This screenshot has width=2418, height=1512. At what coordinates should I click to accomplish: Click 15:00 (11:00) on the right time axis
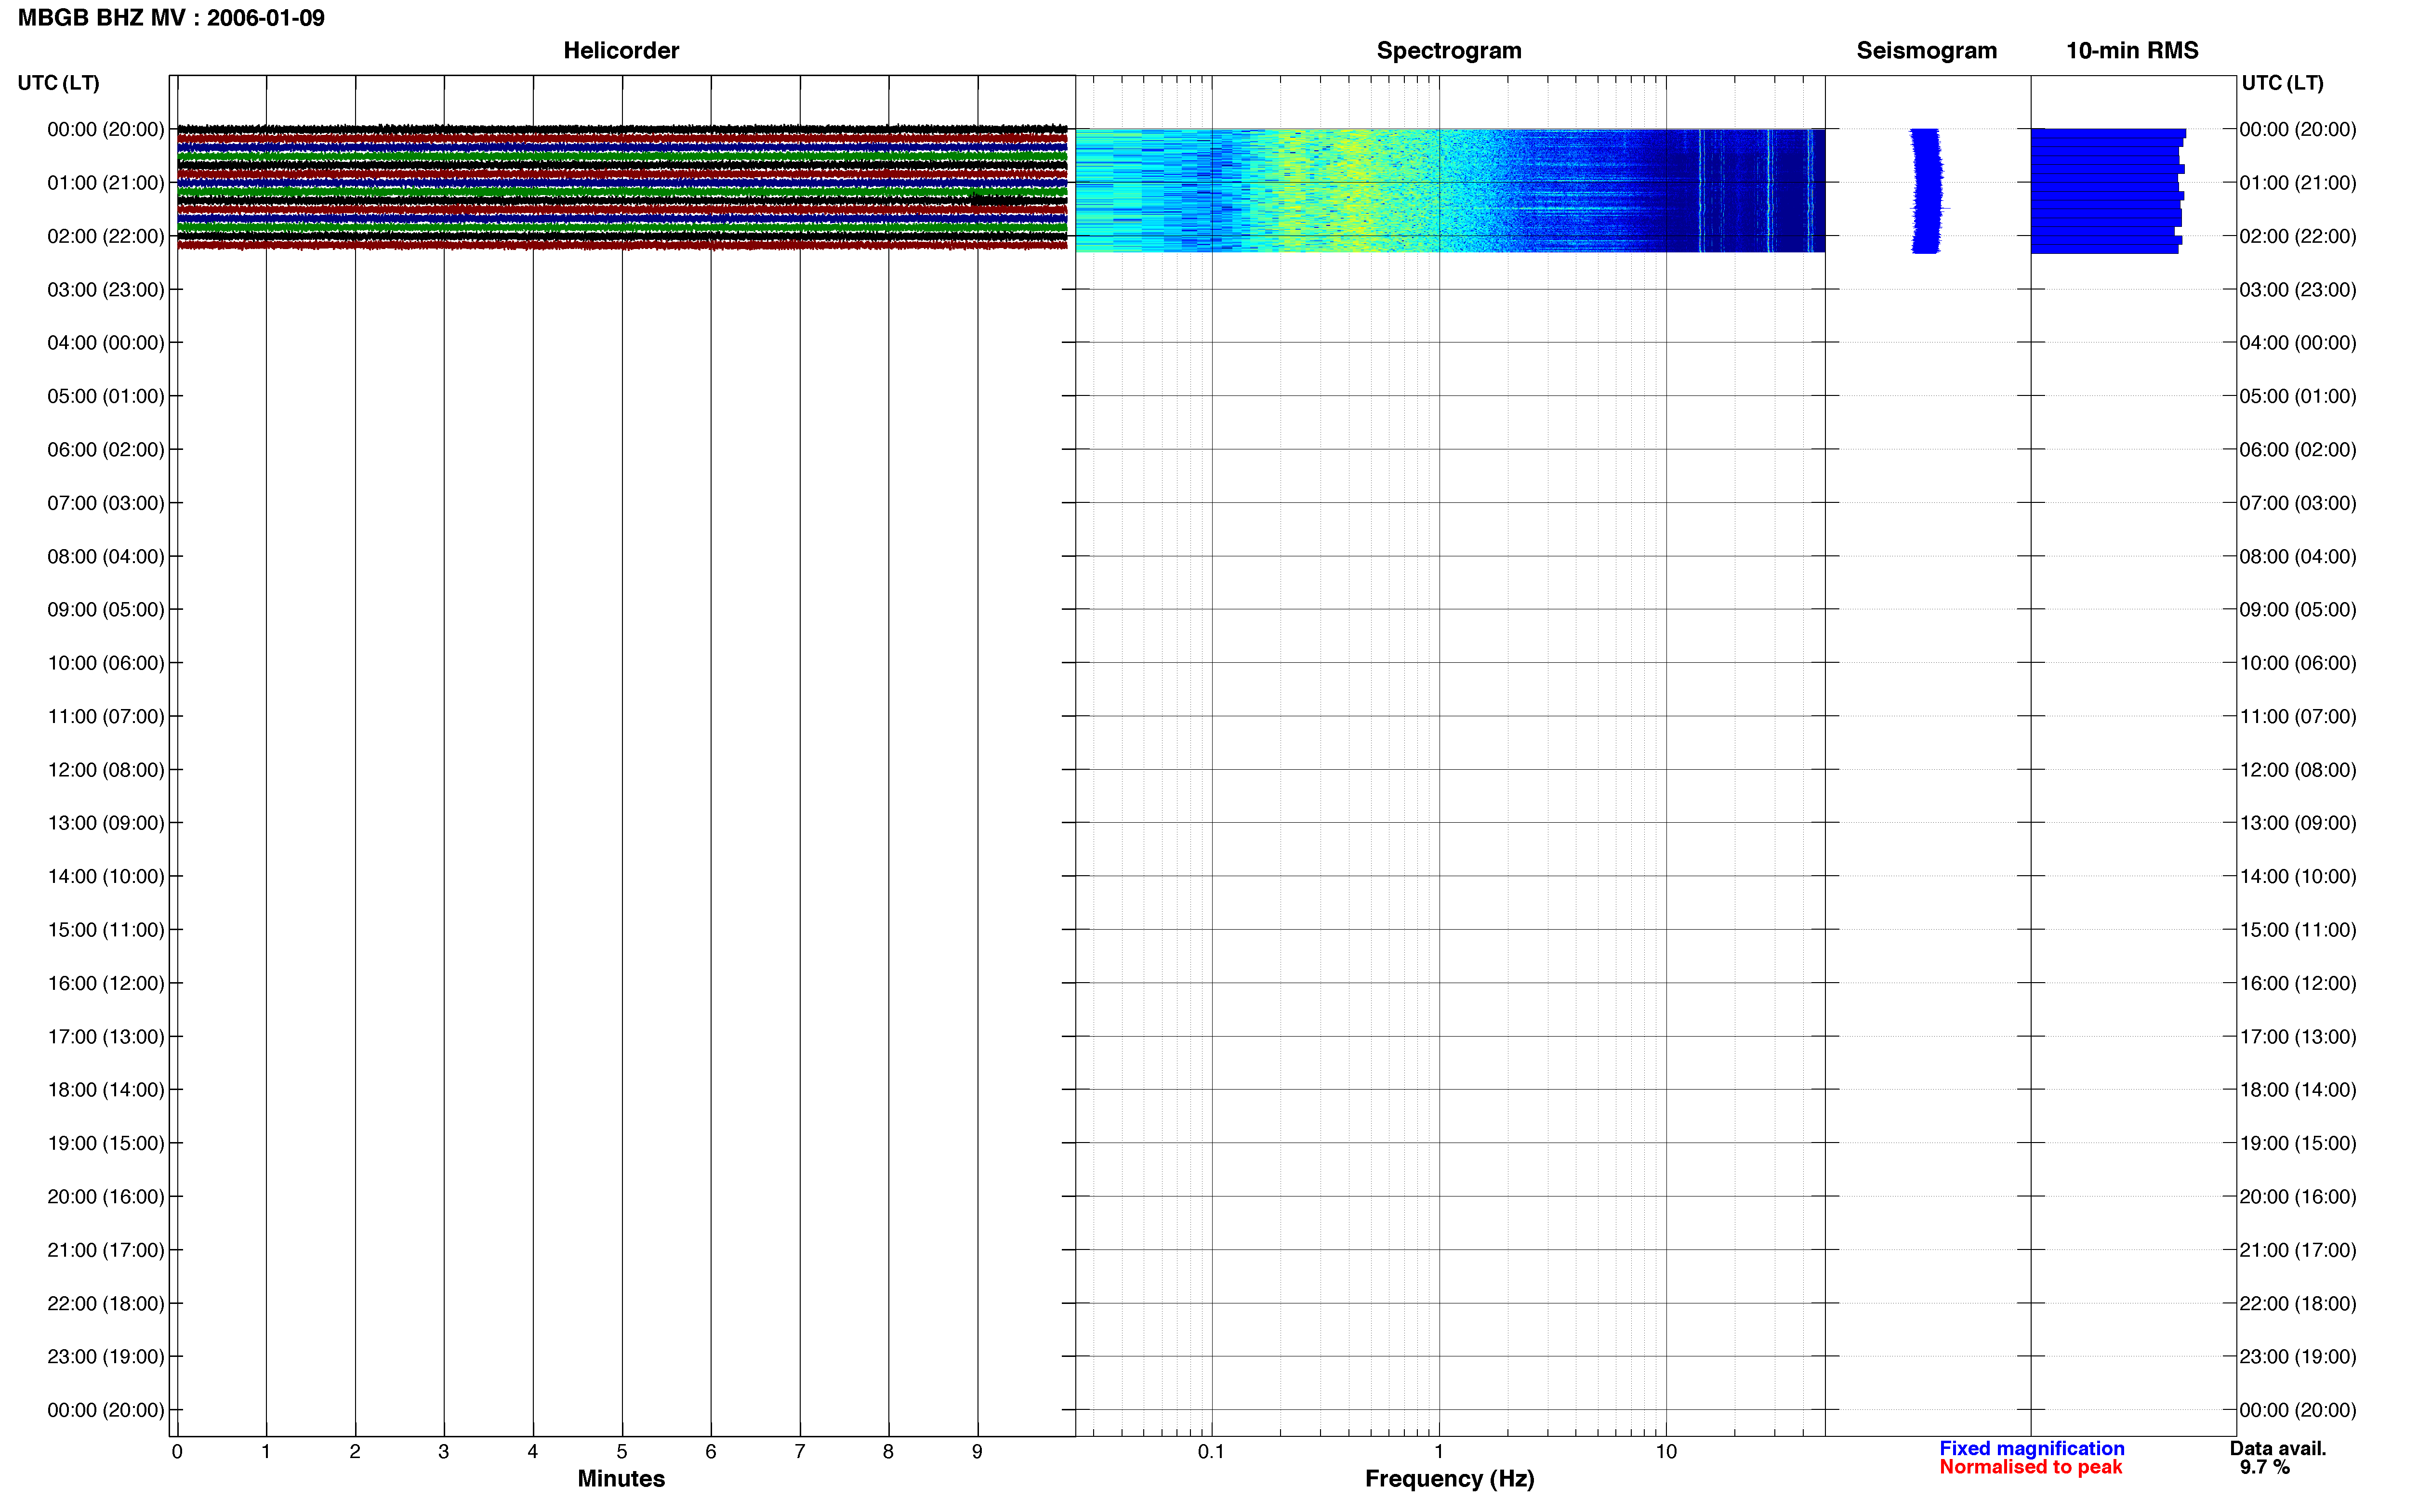click(x=2298, y=930)
